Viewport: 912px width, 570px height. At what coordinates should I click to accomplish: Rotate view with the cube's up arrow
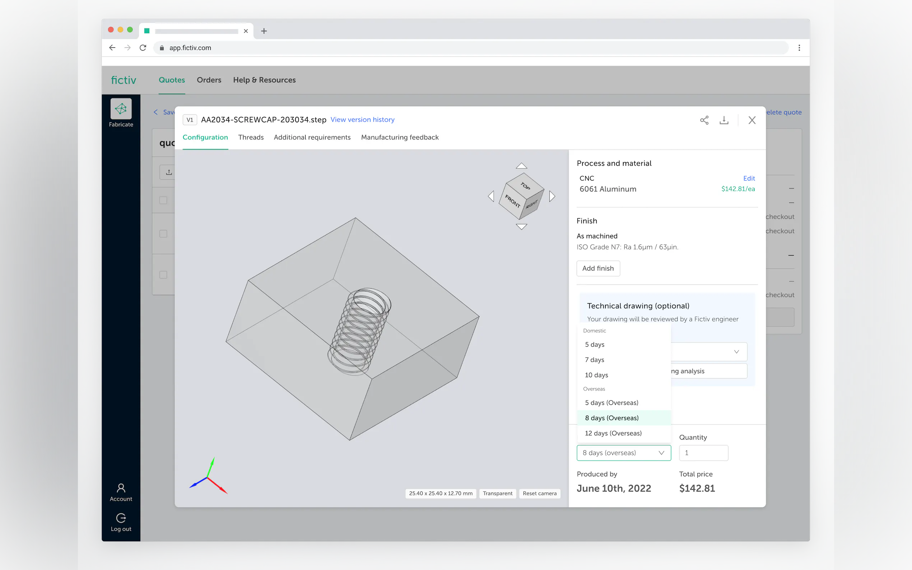tap(521, 166)
